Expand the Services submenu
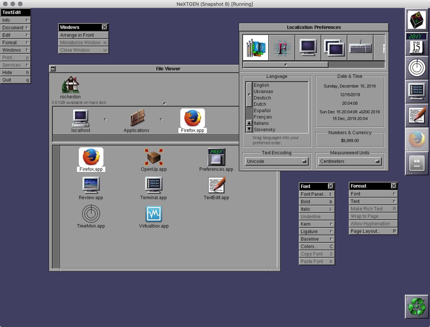 (x=15, y=65)
